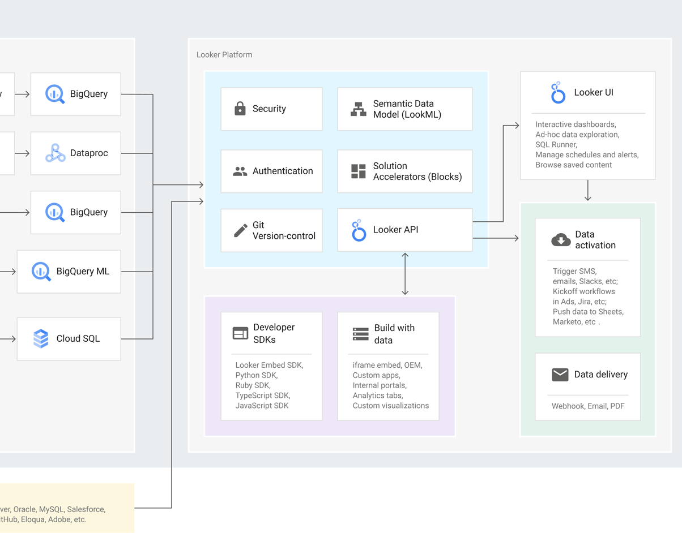The height and width of the screenshot is (533, 682).
Task: Click the 'Ruby SDK,' text
Action: [x=253, y=385]
